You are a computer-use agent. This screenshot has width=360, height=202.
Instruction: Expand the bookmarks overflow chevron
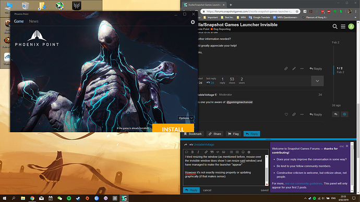click(x=355, y=17)
